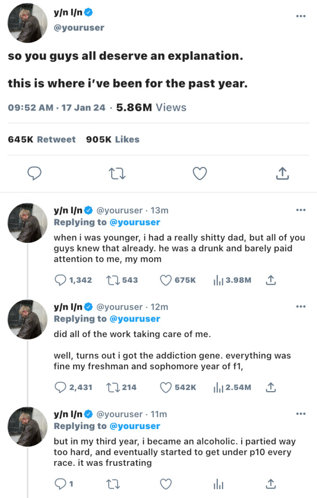Open more options on 12m reply
This screenshot has height=498, width=317.
(301, 307)
